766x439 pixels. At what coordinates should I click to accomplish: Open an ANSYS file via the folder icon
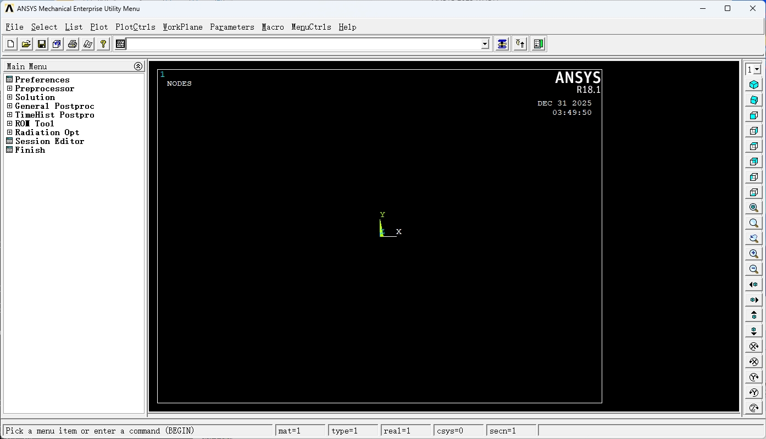point(26,44)
